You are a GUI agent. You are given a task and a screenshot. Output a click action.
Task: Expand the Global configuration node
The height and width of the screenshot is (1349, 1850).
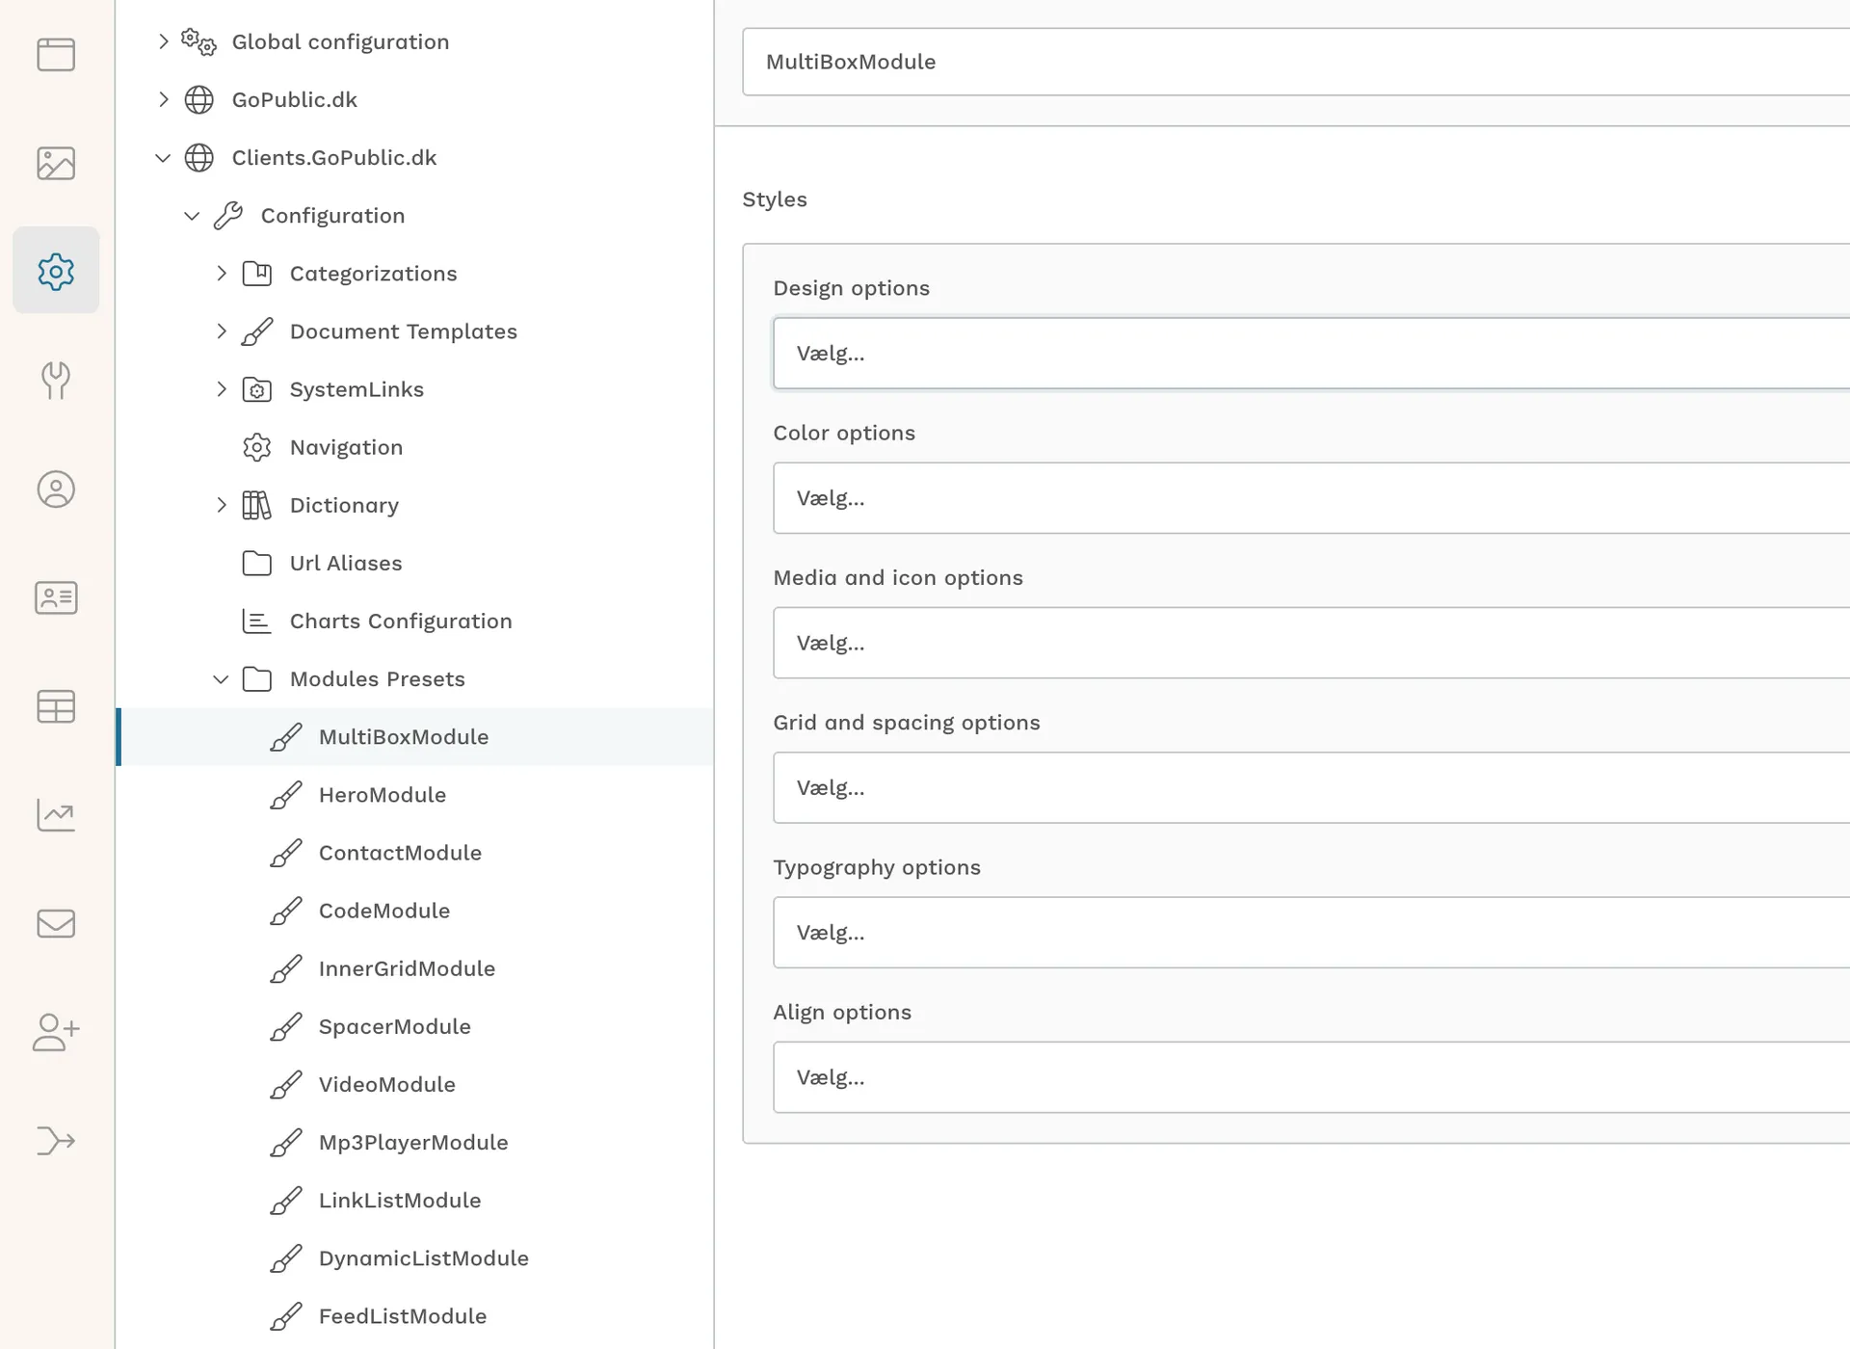coord(163,41)
